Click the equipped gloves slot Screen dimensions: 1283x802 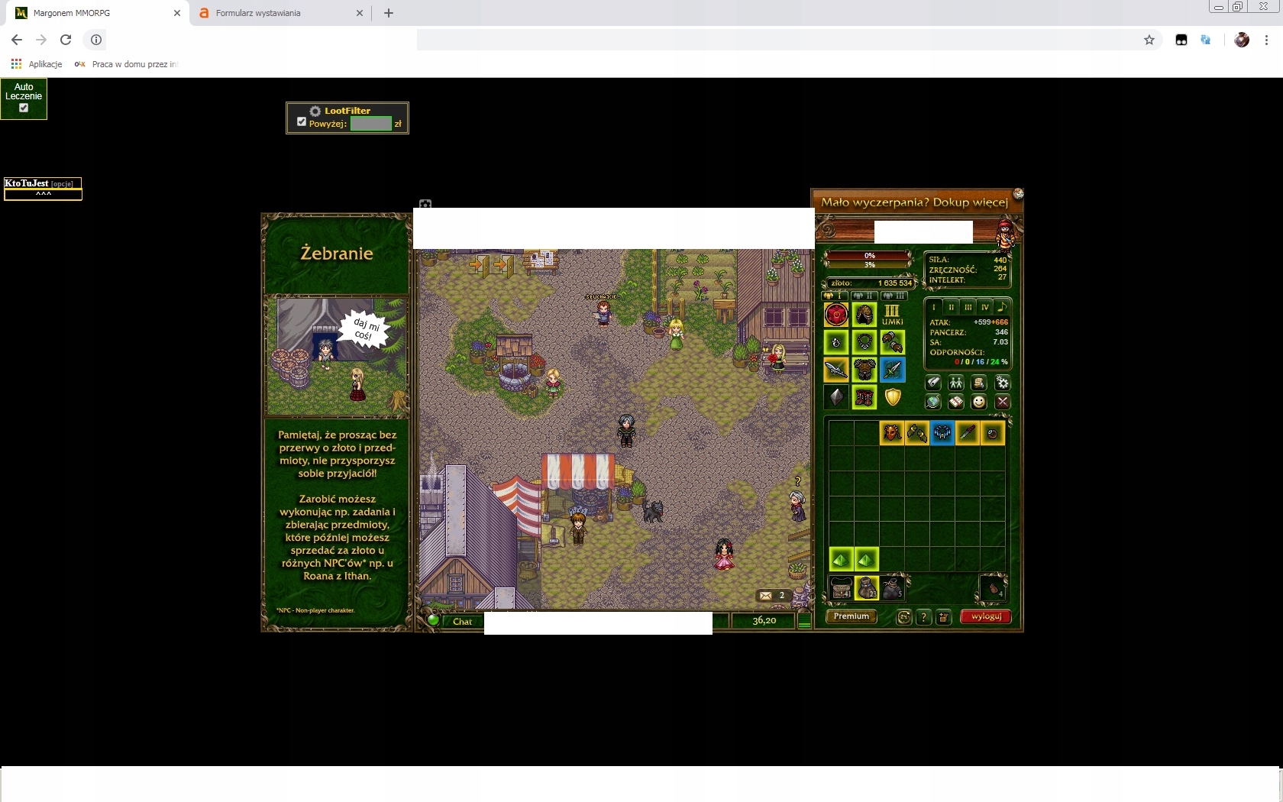(892, 342)
